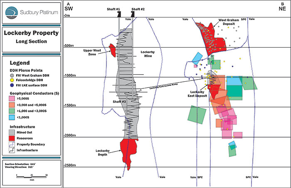Click the red Lockerby East Deposit body
This screenshot has height=188, width=291.
(213, 91)
